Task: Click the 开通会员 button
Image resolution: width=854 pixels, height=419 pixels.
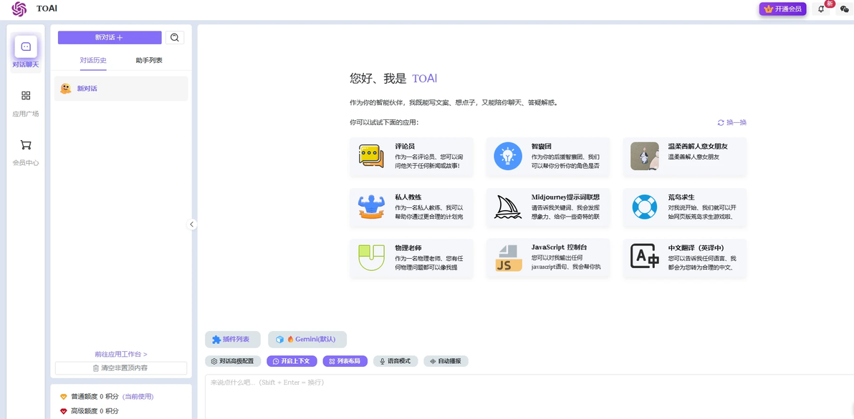Action: 782,9
